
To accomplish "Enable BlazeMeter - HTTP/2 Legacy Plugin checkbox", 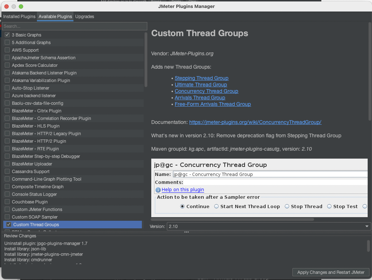I will 7,133.
